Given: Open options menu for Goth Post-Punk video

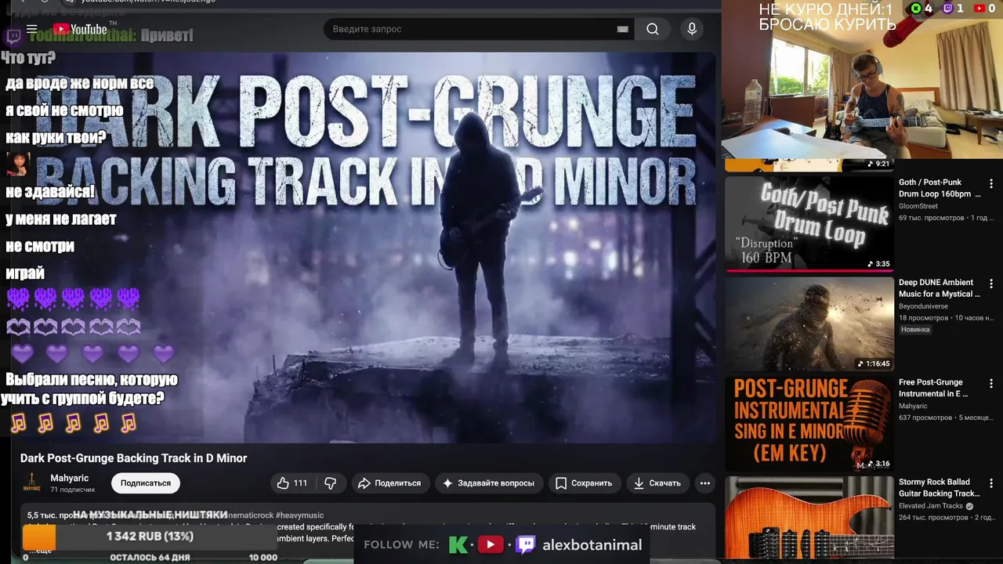Looking at the screenshot, I should point(991,184).
